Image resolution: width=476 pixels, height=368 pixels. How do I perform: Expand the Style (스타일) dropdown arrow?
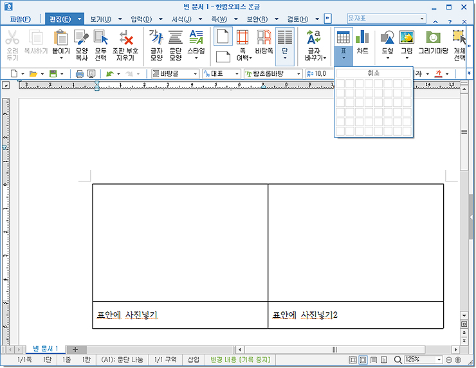(x=196, y=58)
